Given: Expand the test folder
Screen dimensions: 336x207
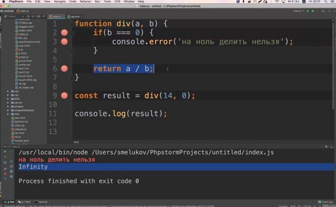Looking at the screenshot, I should point(8,114).
